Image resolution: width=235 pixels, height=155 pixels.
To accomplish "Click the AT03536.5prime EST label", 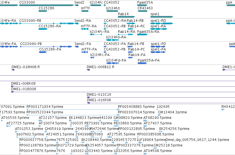I will (15, 118).
